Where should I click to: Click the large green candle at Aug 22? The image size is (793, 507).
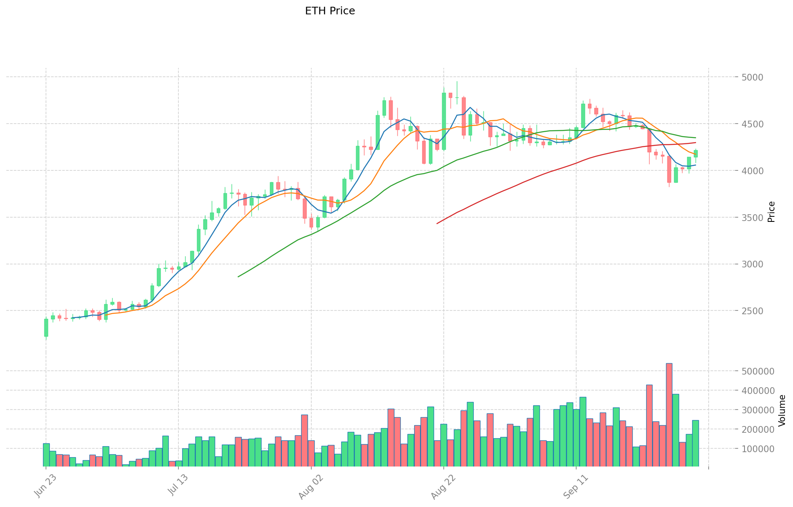pos(444,121)
